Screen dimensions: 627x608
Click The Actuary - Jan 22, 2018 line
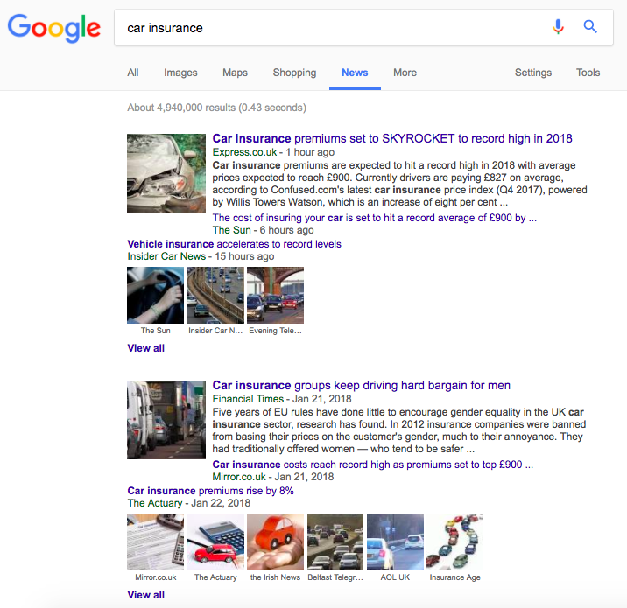189,503
